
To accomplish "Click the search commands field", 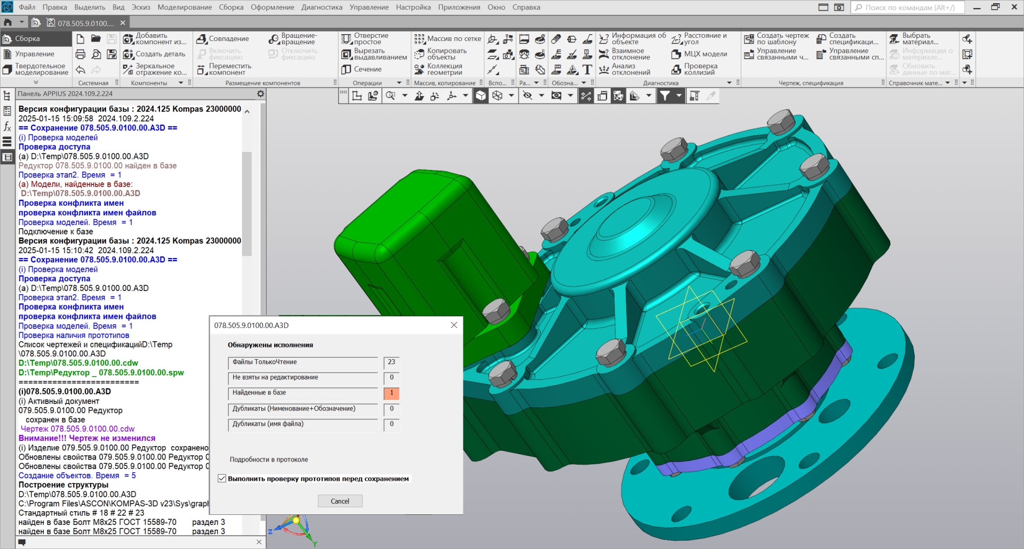I will click(907, 7).
